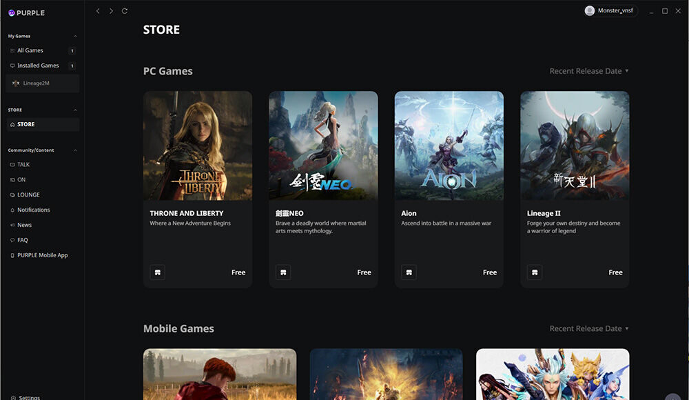This screenshot has width=689, height=400.
Task: Click the FAQ speech bubble icon
Action: (x=12, y=240)
